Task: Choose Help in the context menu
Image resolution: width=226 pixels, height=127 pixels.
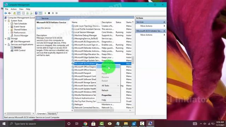Action: click(108, 100)
